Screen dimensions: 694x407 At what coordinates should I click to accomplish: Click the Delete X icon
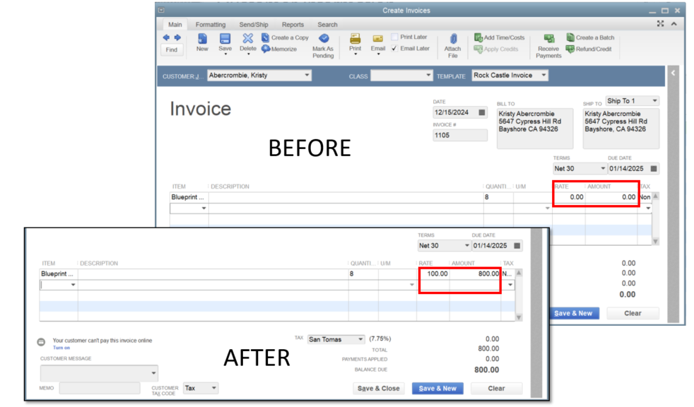coord(248,39)
